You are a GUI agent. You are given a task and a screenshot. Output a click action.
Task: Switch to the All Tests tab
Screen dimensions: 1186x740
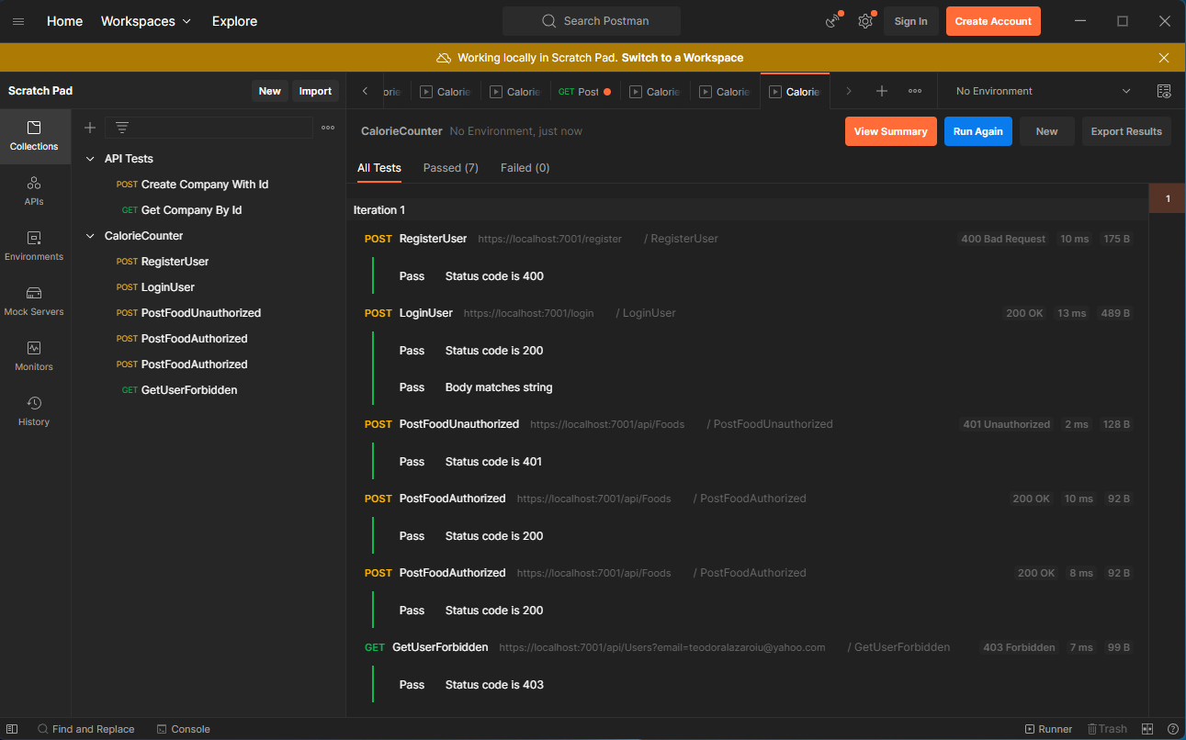click(x=379, y=168)
